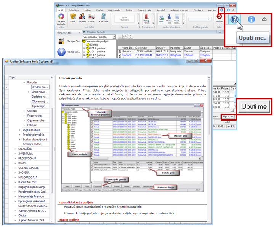Open Vizualne postavke in the ribbon
The width and height of the screenshot is (274, 227).
(61, 18)
